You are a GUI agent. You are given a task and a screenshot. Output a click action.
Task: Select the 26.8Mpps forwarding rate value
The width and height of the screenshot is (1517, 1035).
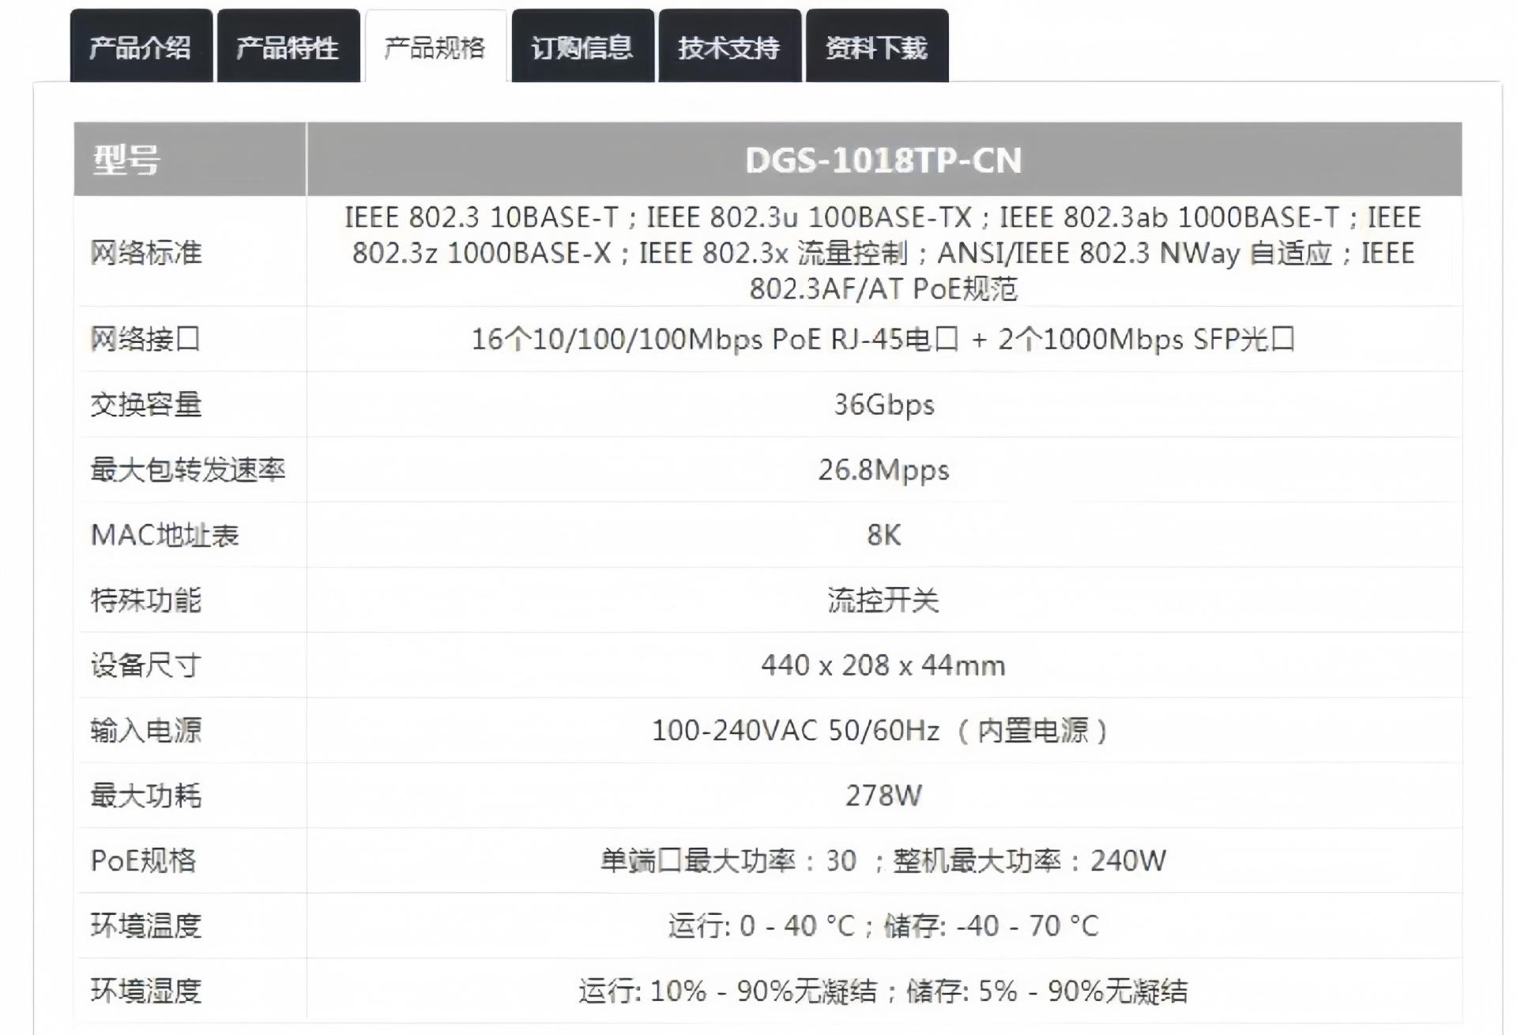[883, 470]
